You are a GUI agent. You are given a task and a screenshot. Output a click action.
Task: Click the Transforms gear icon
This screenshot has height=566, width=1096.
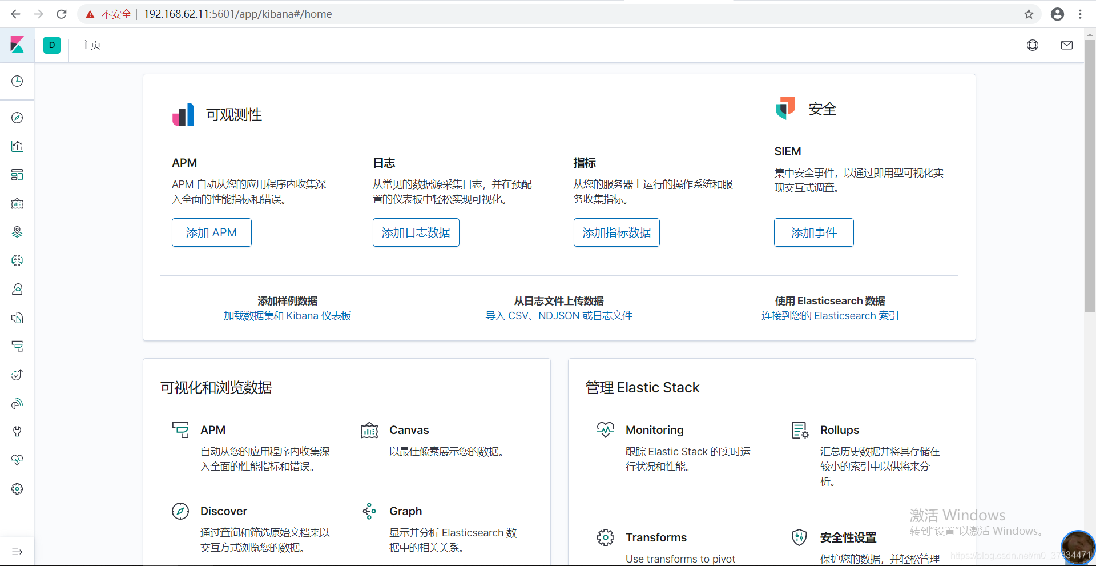606,537
